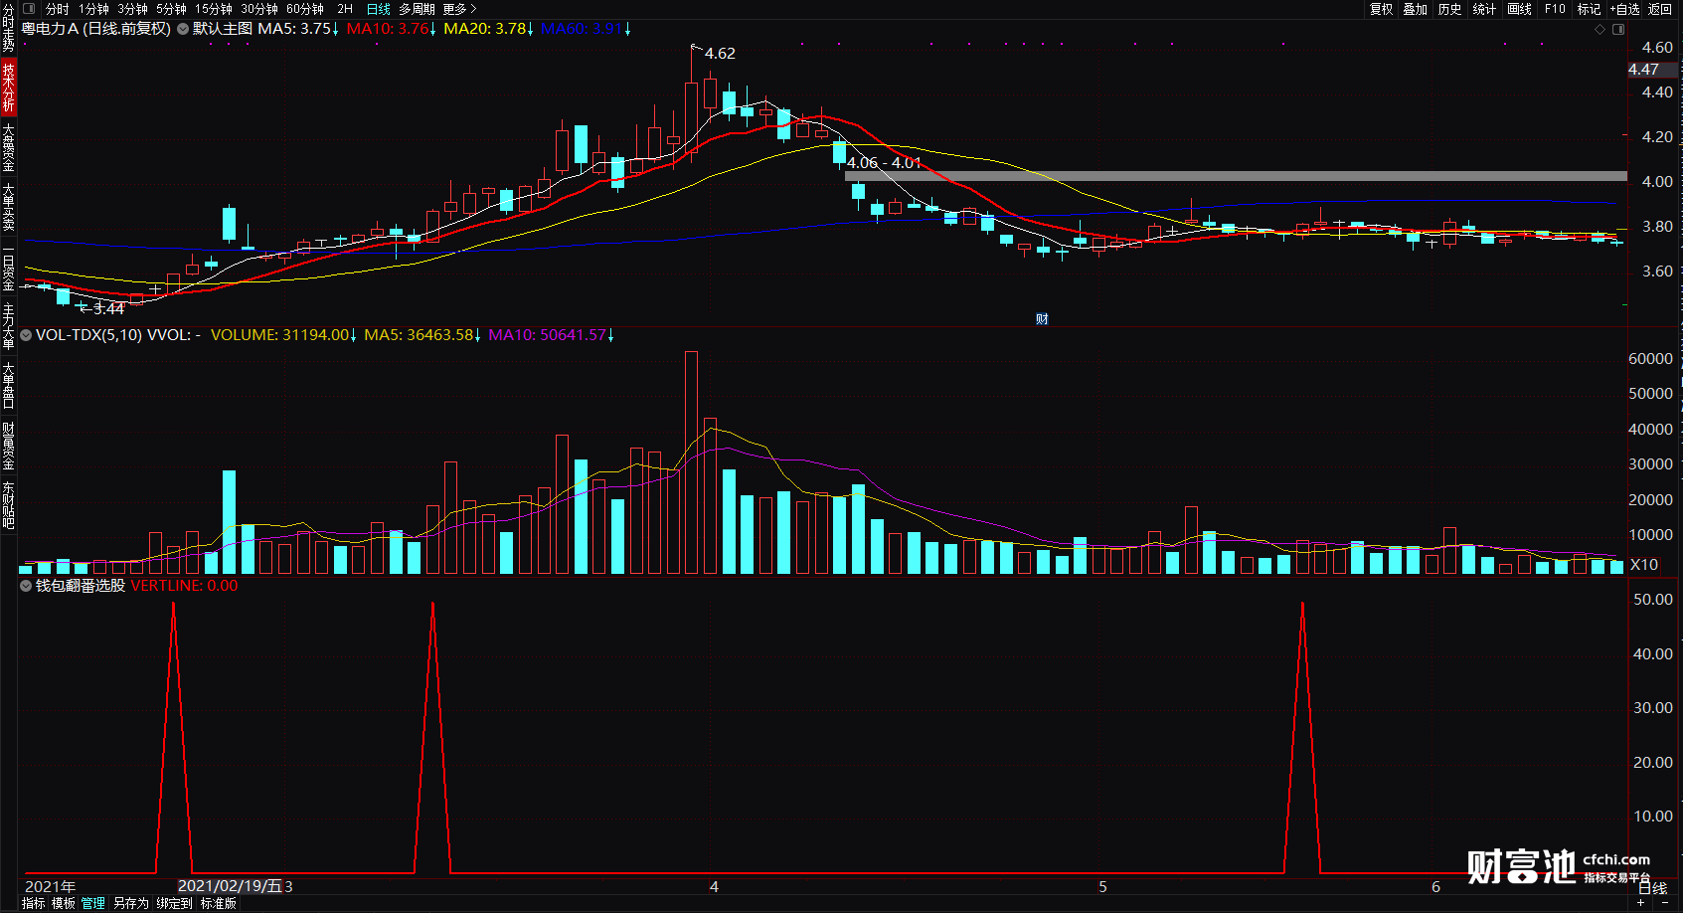Toggle the left panel layout icon
Screen dimensions: 1683x913
(29, 9)
